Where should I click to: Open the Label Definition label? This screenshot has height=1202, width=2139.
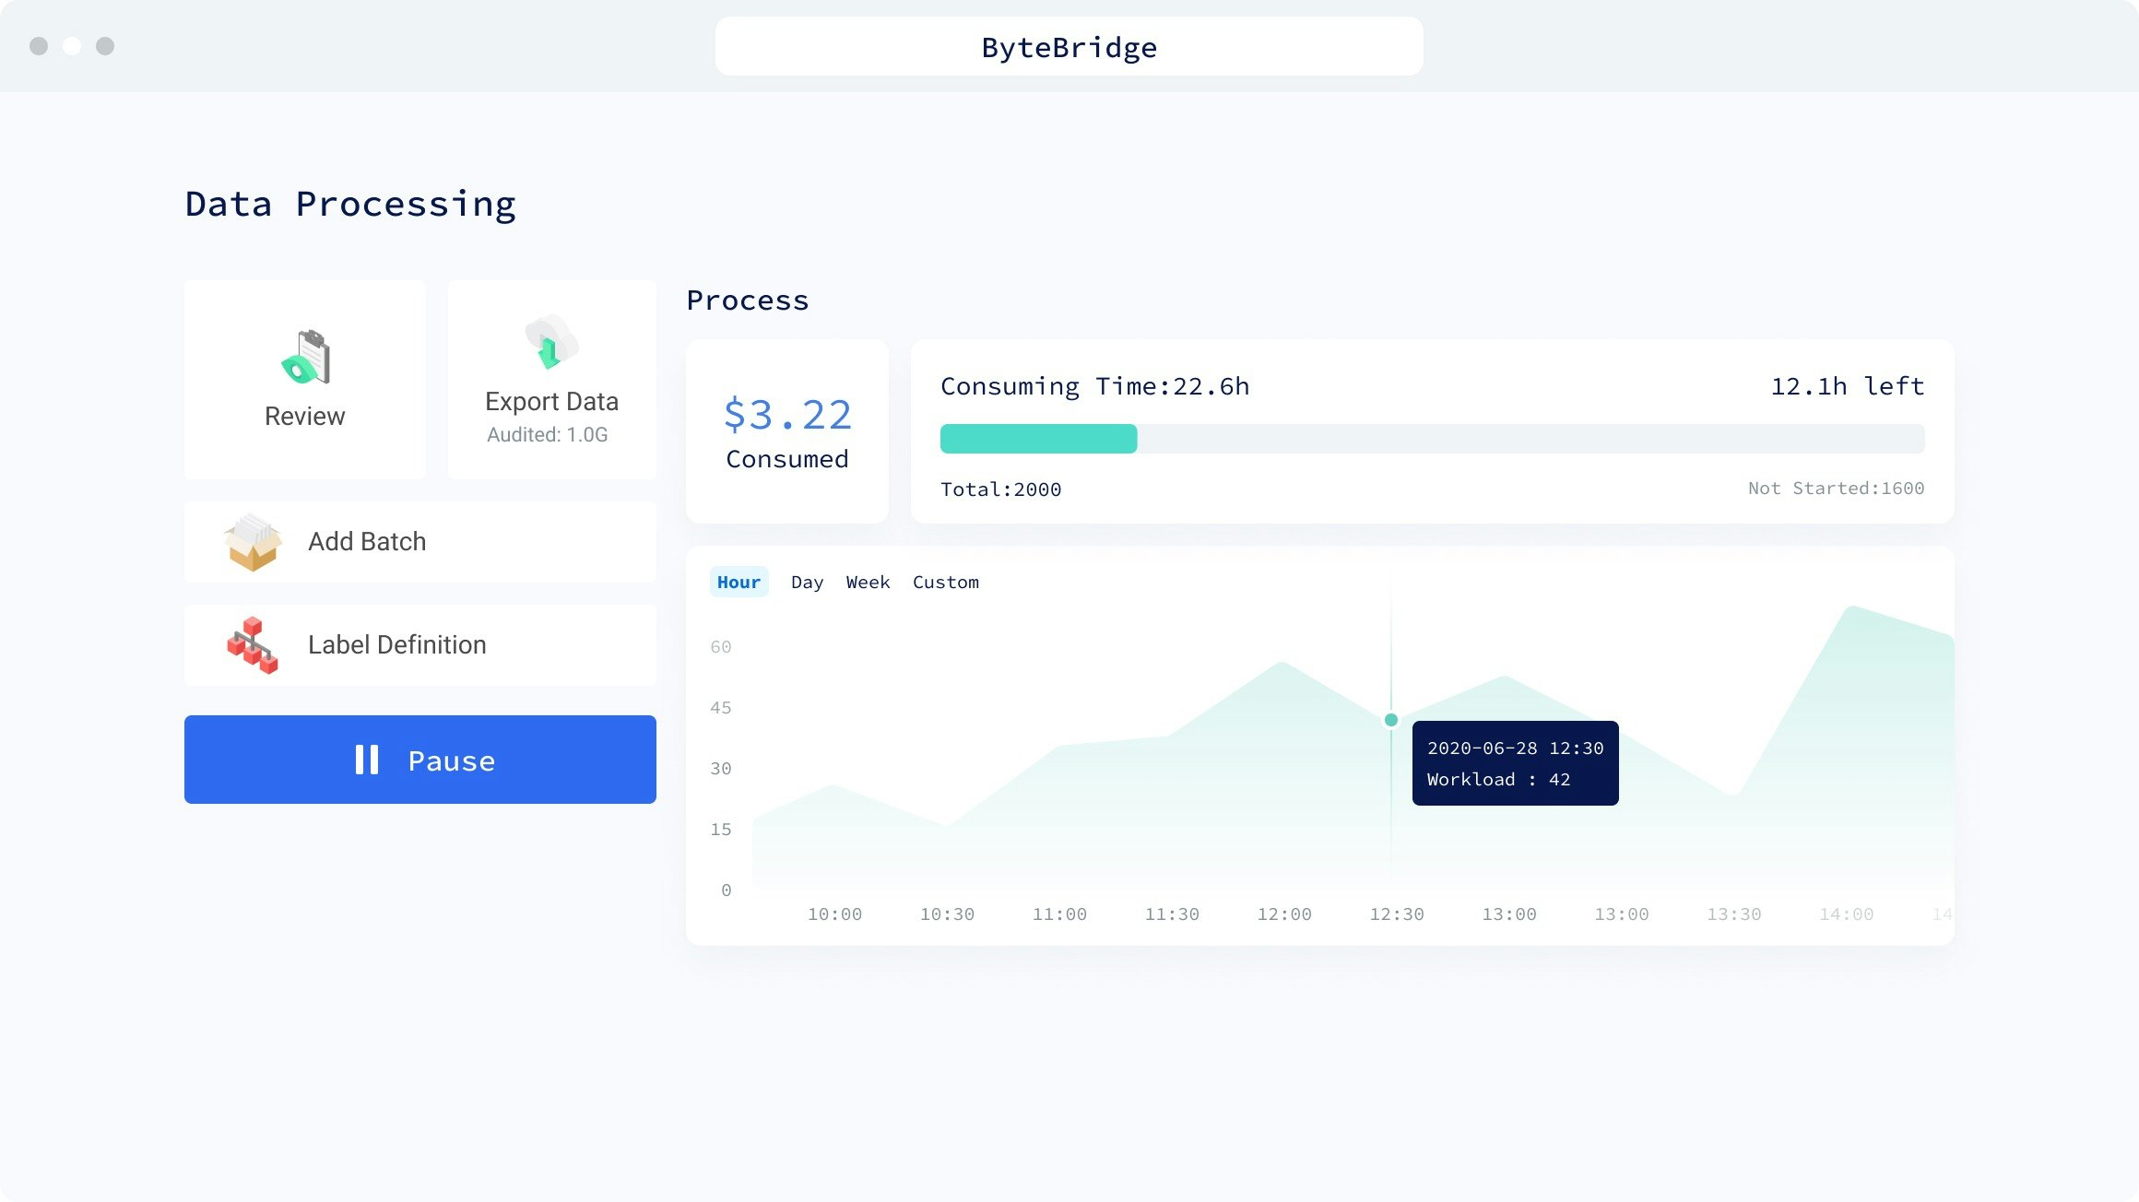tap(396, 645)
